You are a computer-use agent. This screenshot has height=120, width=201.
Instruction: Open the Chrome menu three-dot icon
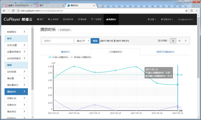(x=197, y=11)
